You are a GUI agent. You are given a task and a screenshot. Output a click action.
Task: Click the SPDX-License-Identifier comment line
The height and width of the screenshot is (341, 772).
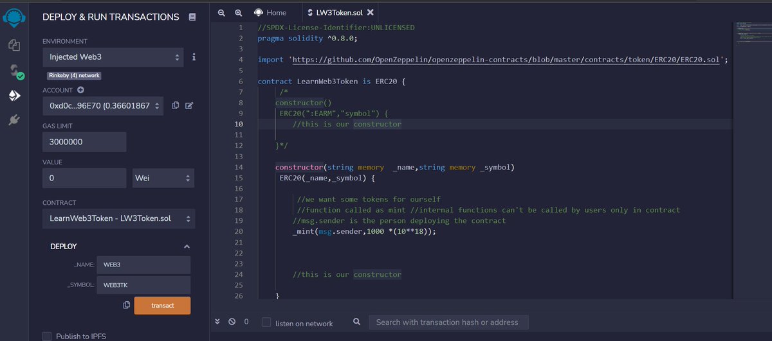pos(336,28)
